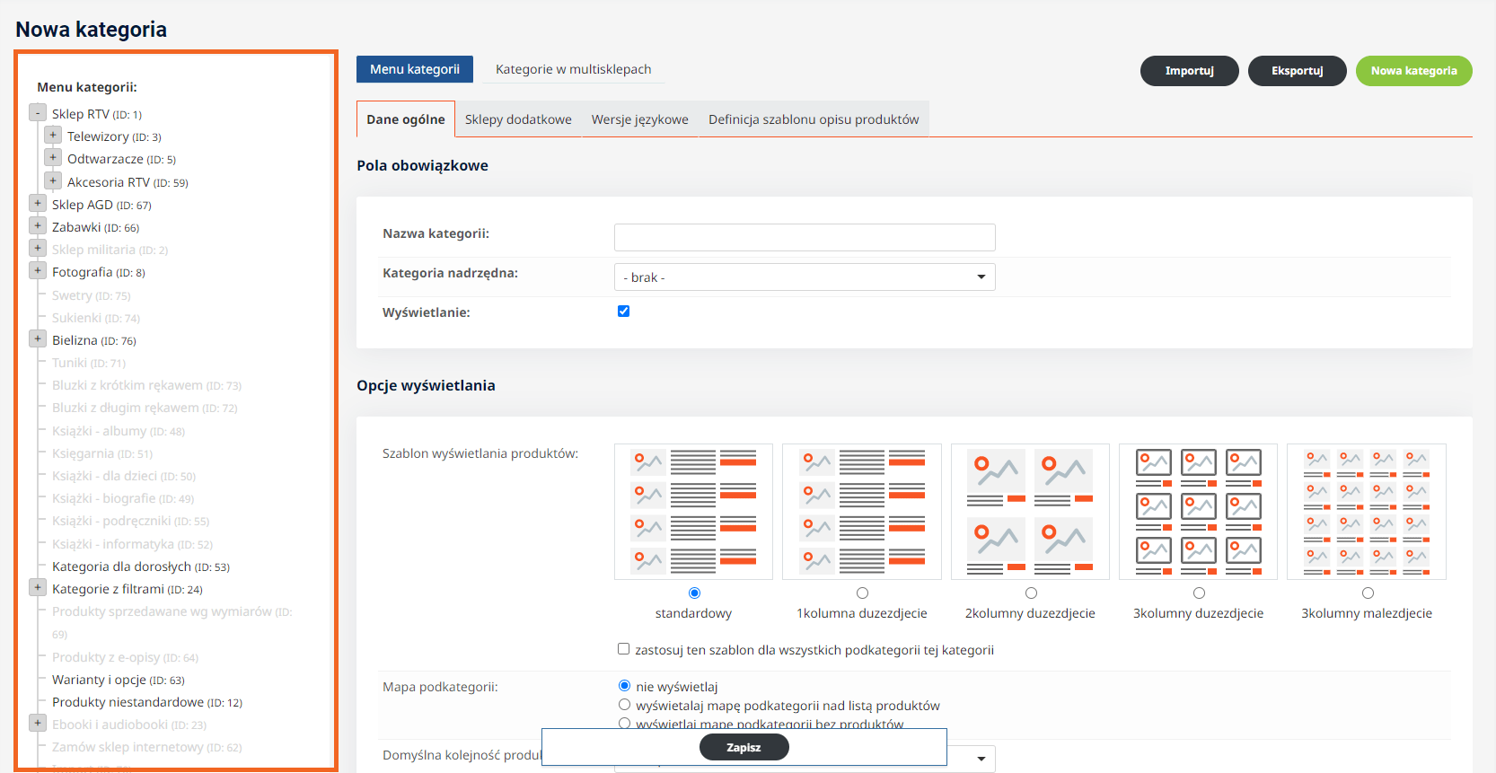Viewport: 1496px width, 773px height.
Task: Open the Kategoria nadrzędna dropdown
Action: tap(804, 277)
